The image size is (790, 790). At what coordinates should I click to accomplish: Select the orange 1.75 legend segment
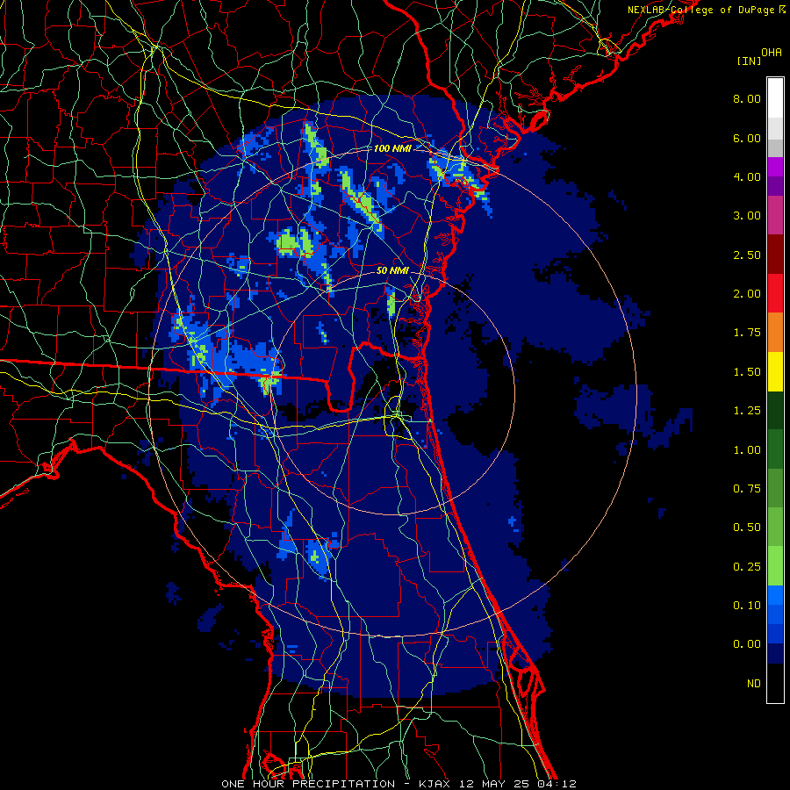click(x=775, y=333)
